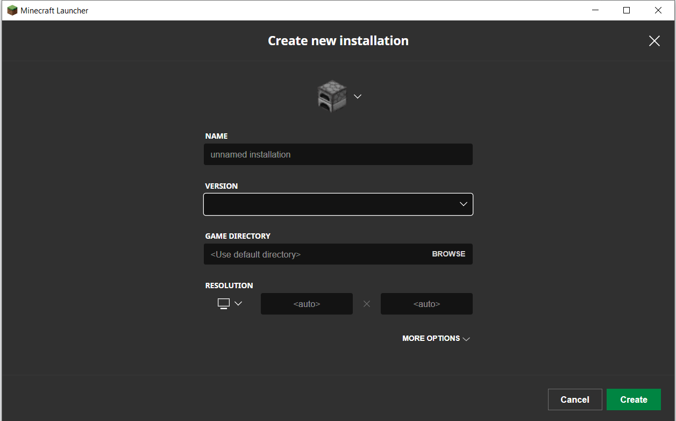
Task: Close the Minecraft Launcher window
Action: (658, 10)
